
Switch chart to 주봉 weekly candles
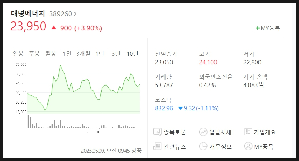[x=34, y=54]
